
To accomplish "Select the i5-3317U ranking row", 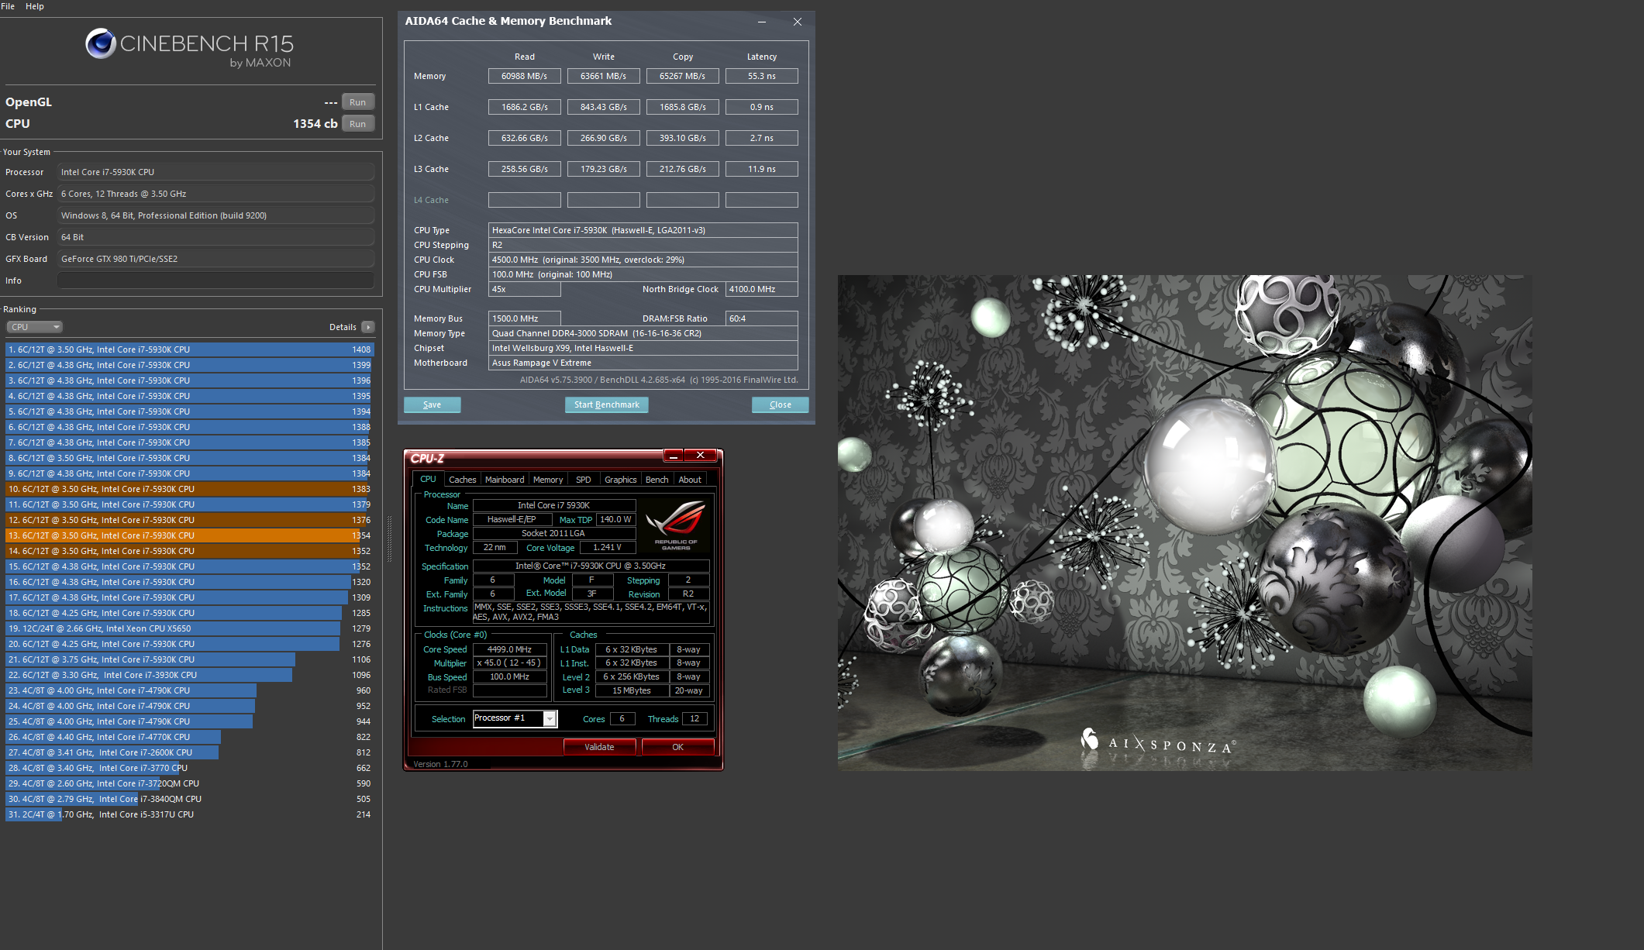I will pyautogui.click(x=189, y=814).
